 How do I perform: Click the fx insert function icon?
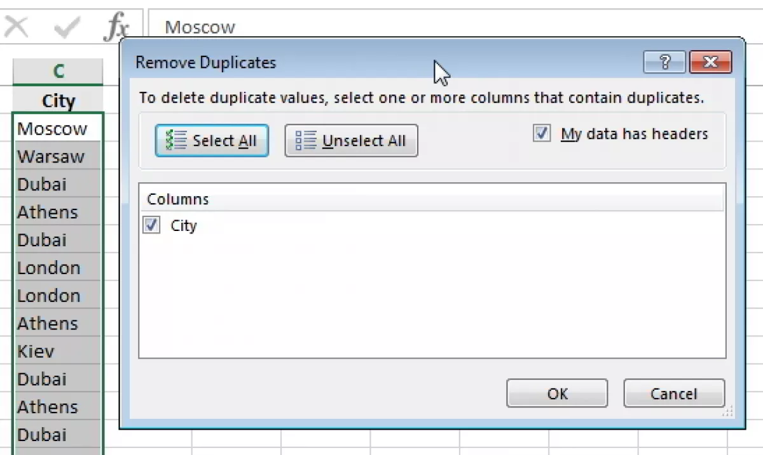(x=117, y=27)
